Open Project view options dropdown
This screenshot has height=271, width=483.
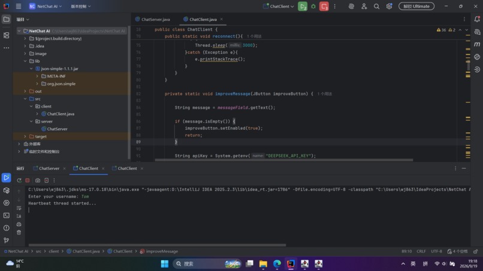(x=23, y=19)
